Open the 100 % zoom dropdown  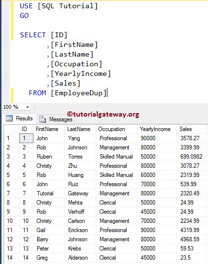[x=28, y=107]
